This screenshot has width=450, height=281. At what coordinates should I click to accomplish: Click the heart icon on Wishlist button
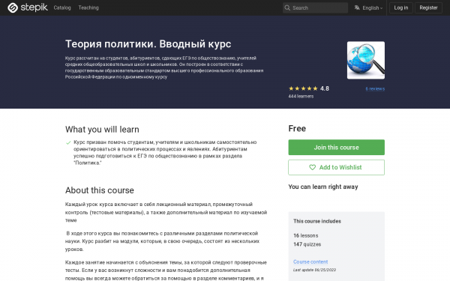[x=312, y=167]
